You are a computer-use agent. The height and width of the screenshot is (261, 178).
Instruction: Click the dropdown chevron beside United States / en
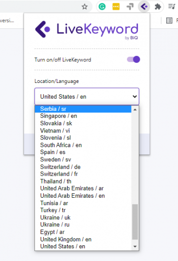click(x=134, y=97)
